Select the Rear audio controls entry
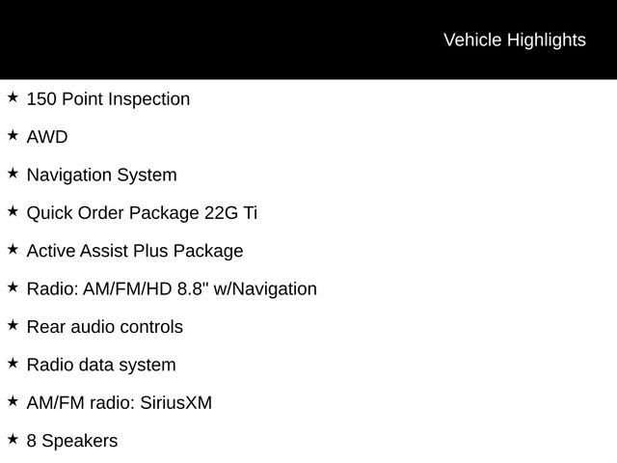Viewport: 617px width, 463px height. 104,327
